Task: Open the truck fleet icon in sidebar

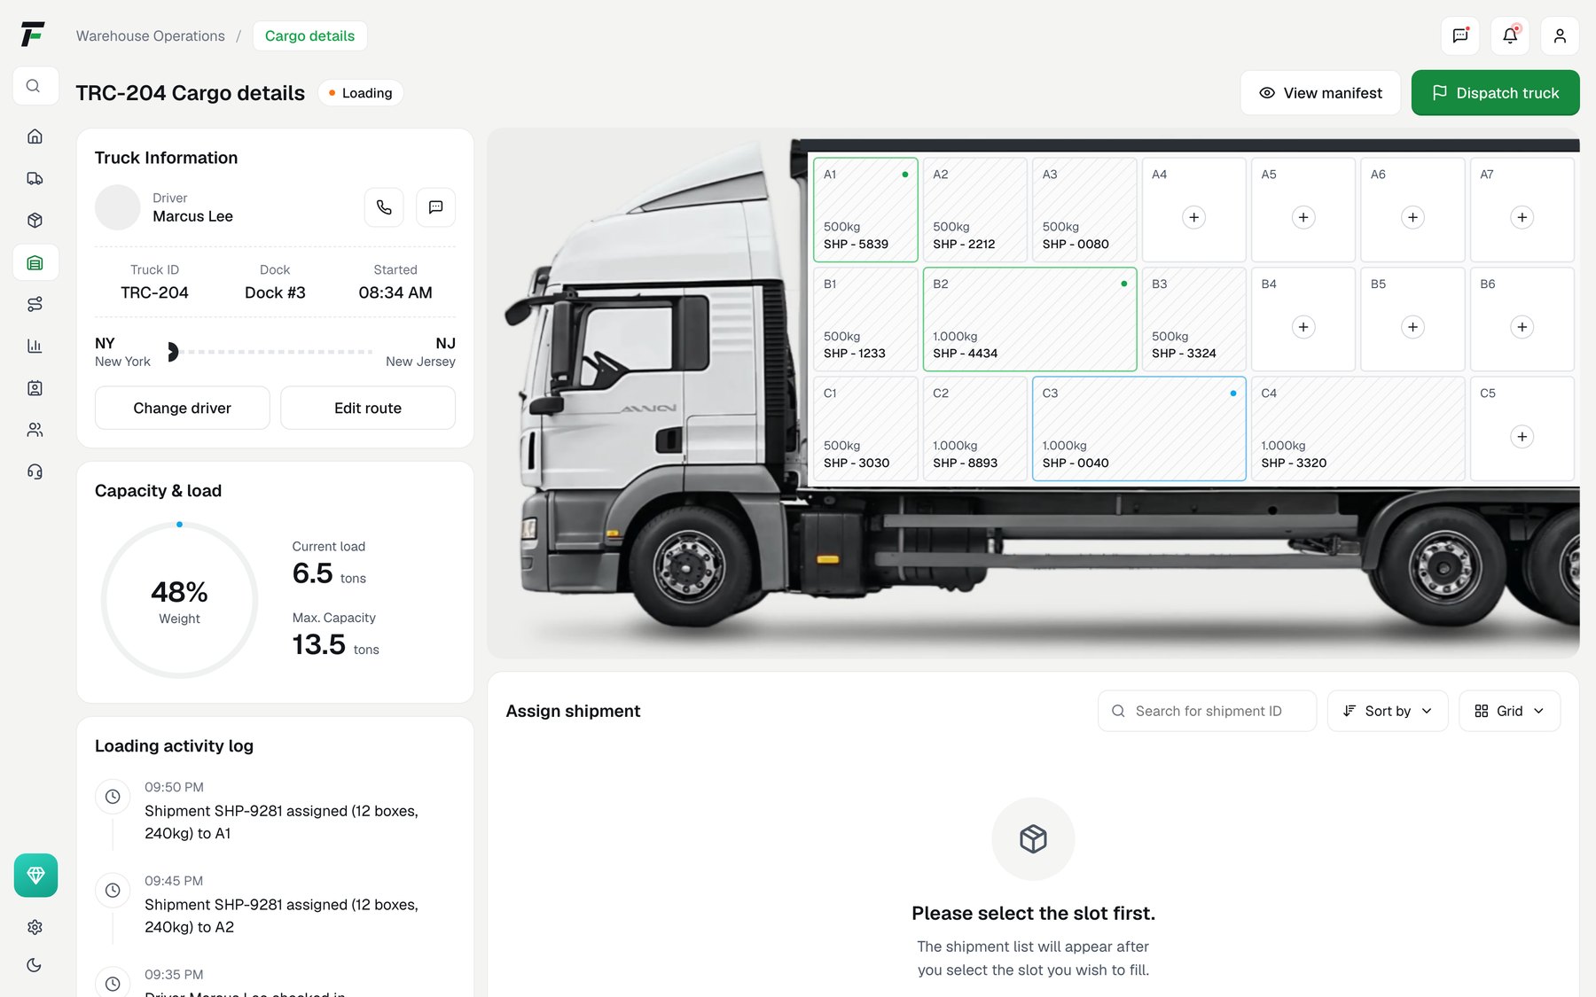Action: pos(35,178)
